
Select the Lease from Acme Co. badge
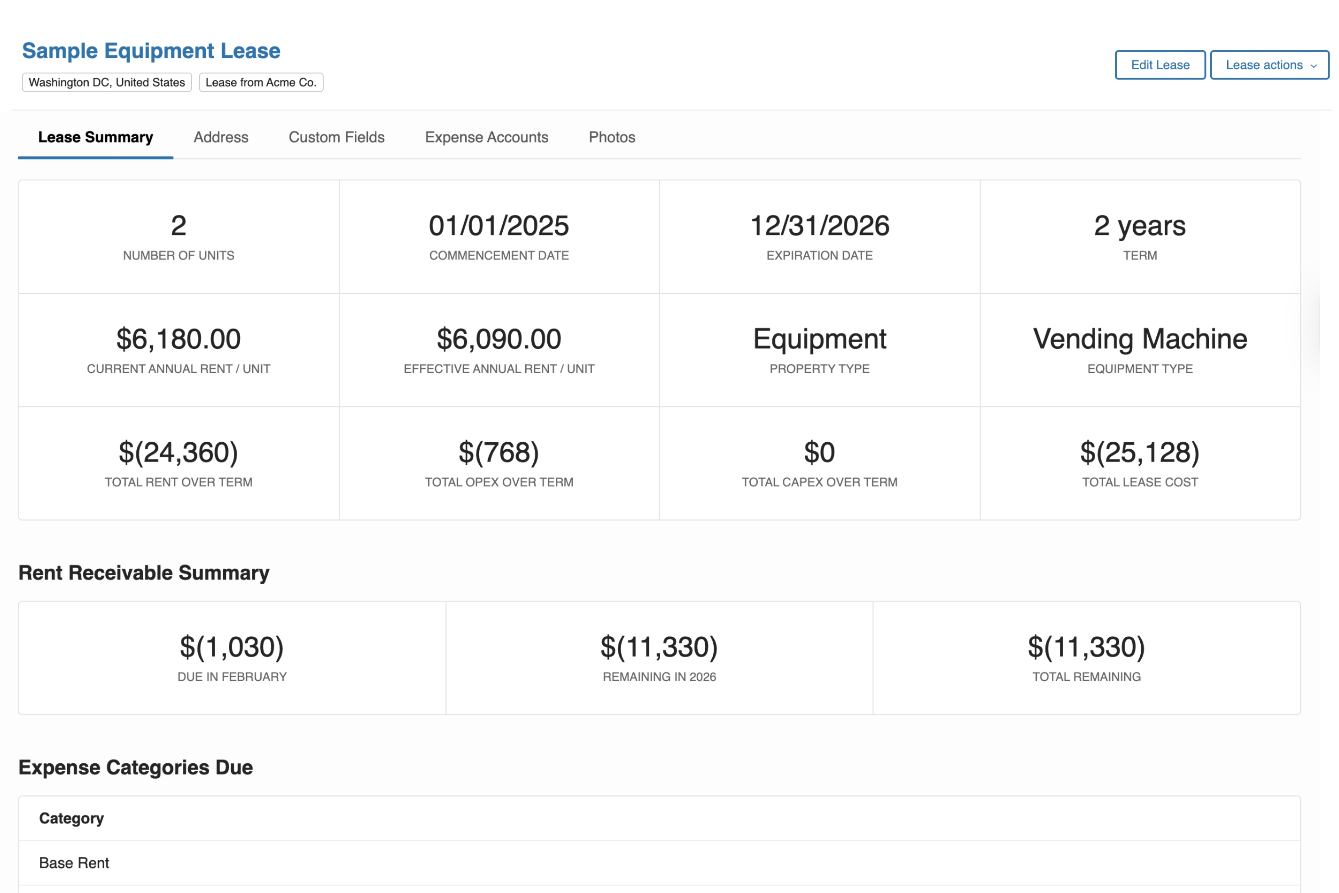pos(261,82)
